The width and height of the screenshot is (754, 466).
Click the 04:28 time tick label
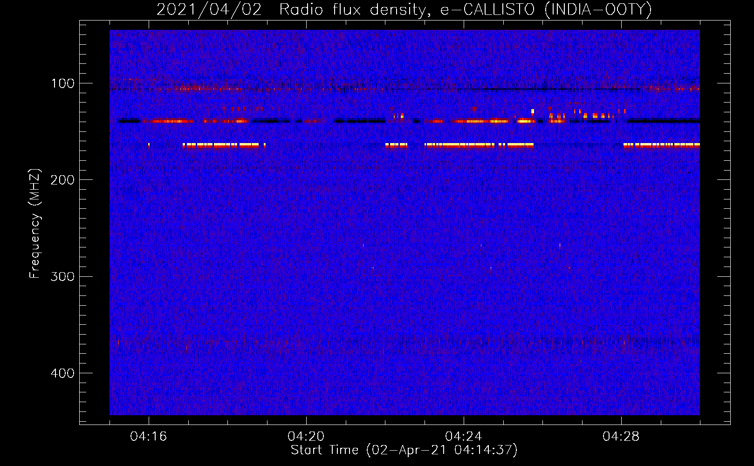pos(621,437)
